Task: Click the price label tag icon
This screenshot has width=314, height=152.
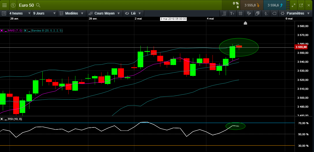Action: (x=274, y=13)
